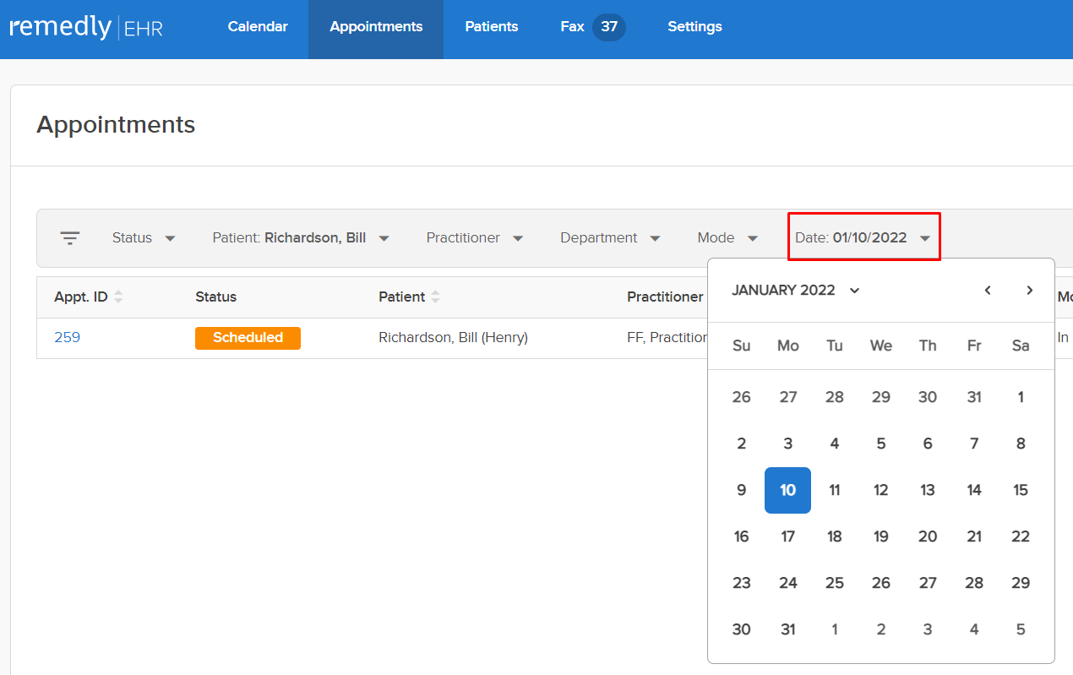Pick January 13 in the calendar
The image size is (1073, 675).
coord(928,490)
